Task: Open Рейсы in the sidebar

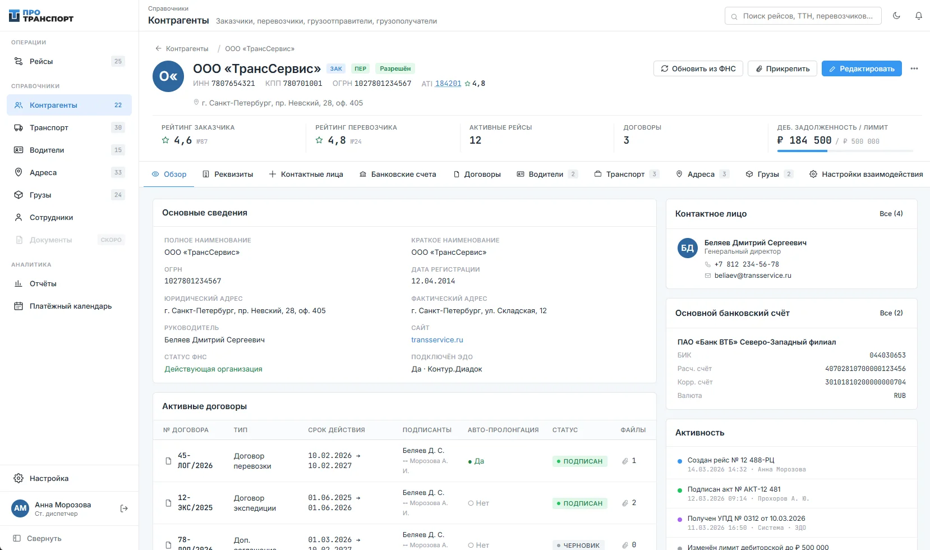Action: 70,61
